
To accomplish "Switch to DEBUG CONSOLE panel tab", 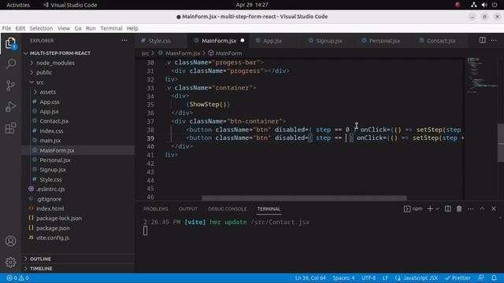I will (x=228, y=209).
